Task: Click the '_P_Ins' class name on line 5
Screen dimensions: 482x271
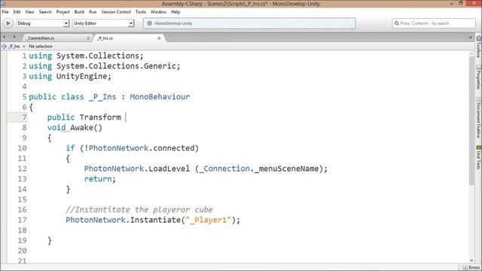Action: (x=102, y=97)
